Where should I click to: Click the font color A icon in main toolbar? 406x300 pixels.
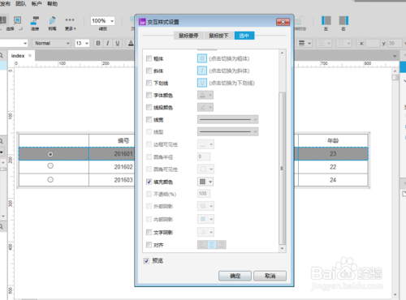pos(131,43)
